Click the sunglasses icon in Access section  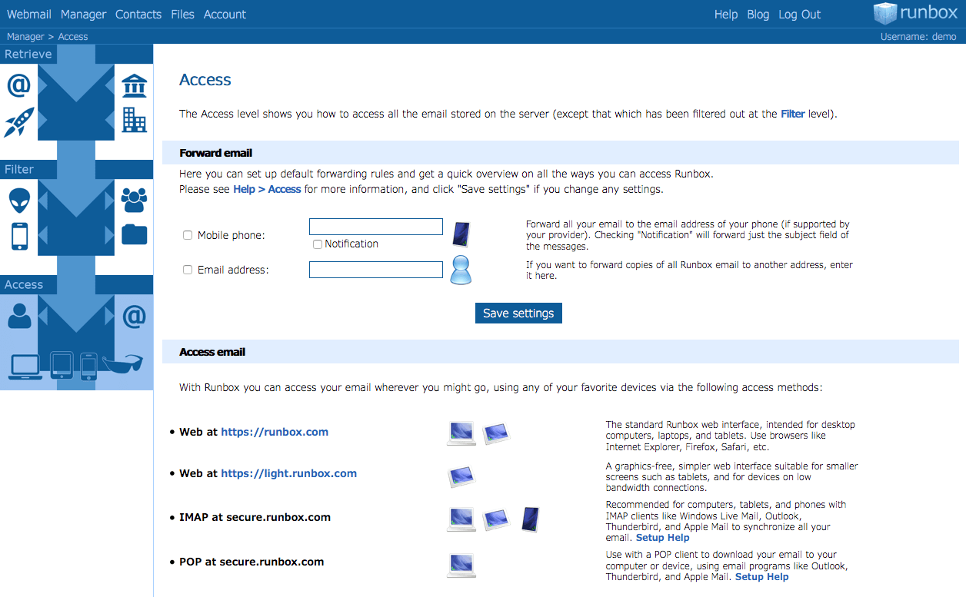point(123,363)
